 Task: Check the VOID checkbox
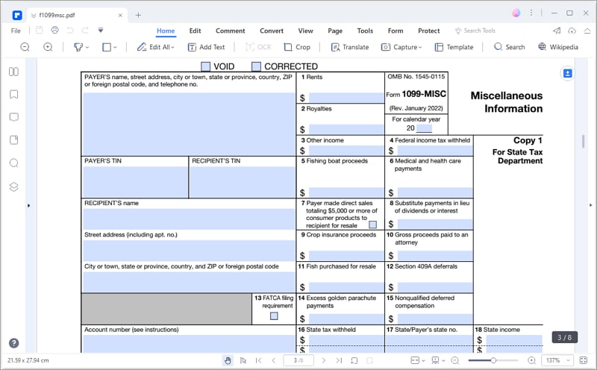[206, 66]
